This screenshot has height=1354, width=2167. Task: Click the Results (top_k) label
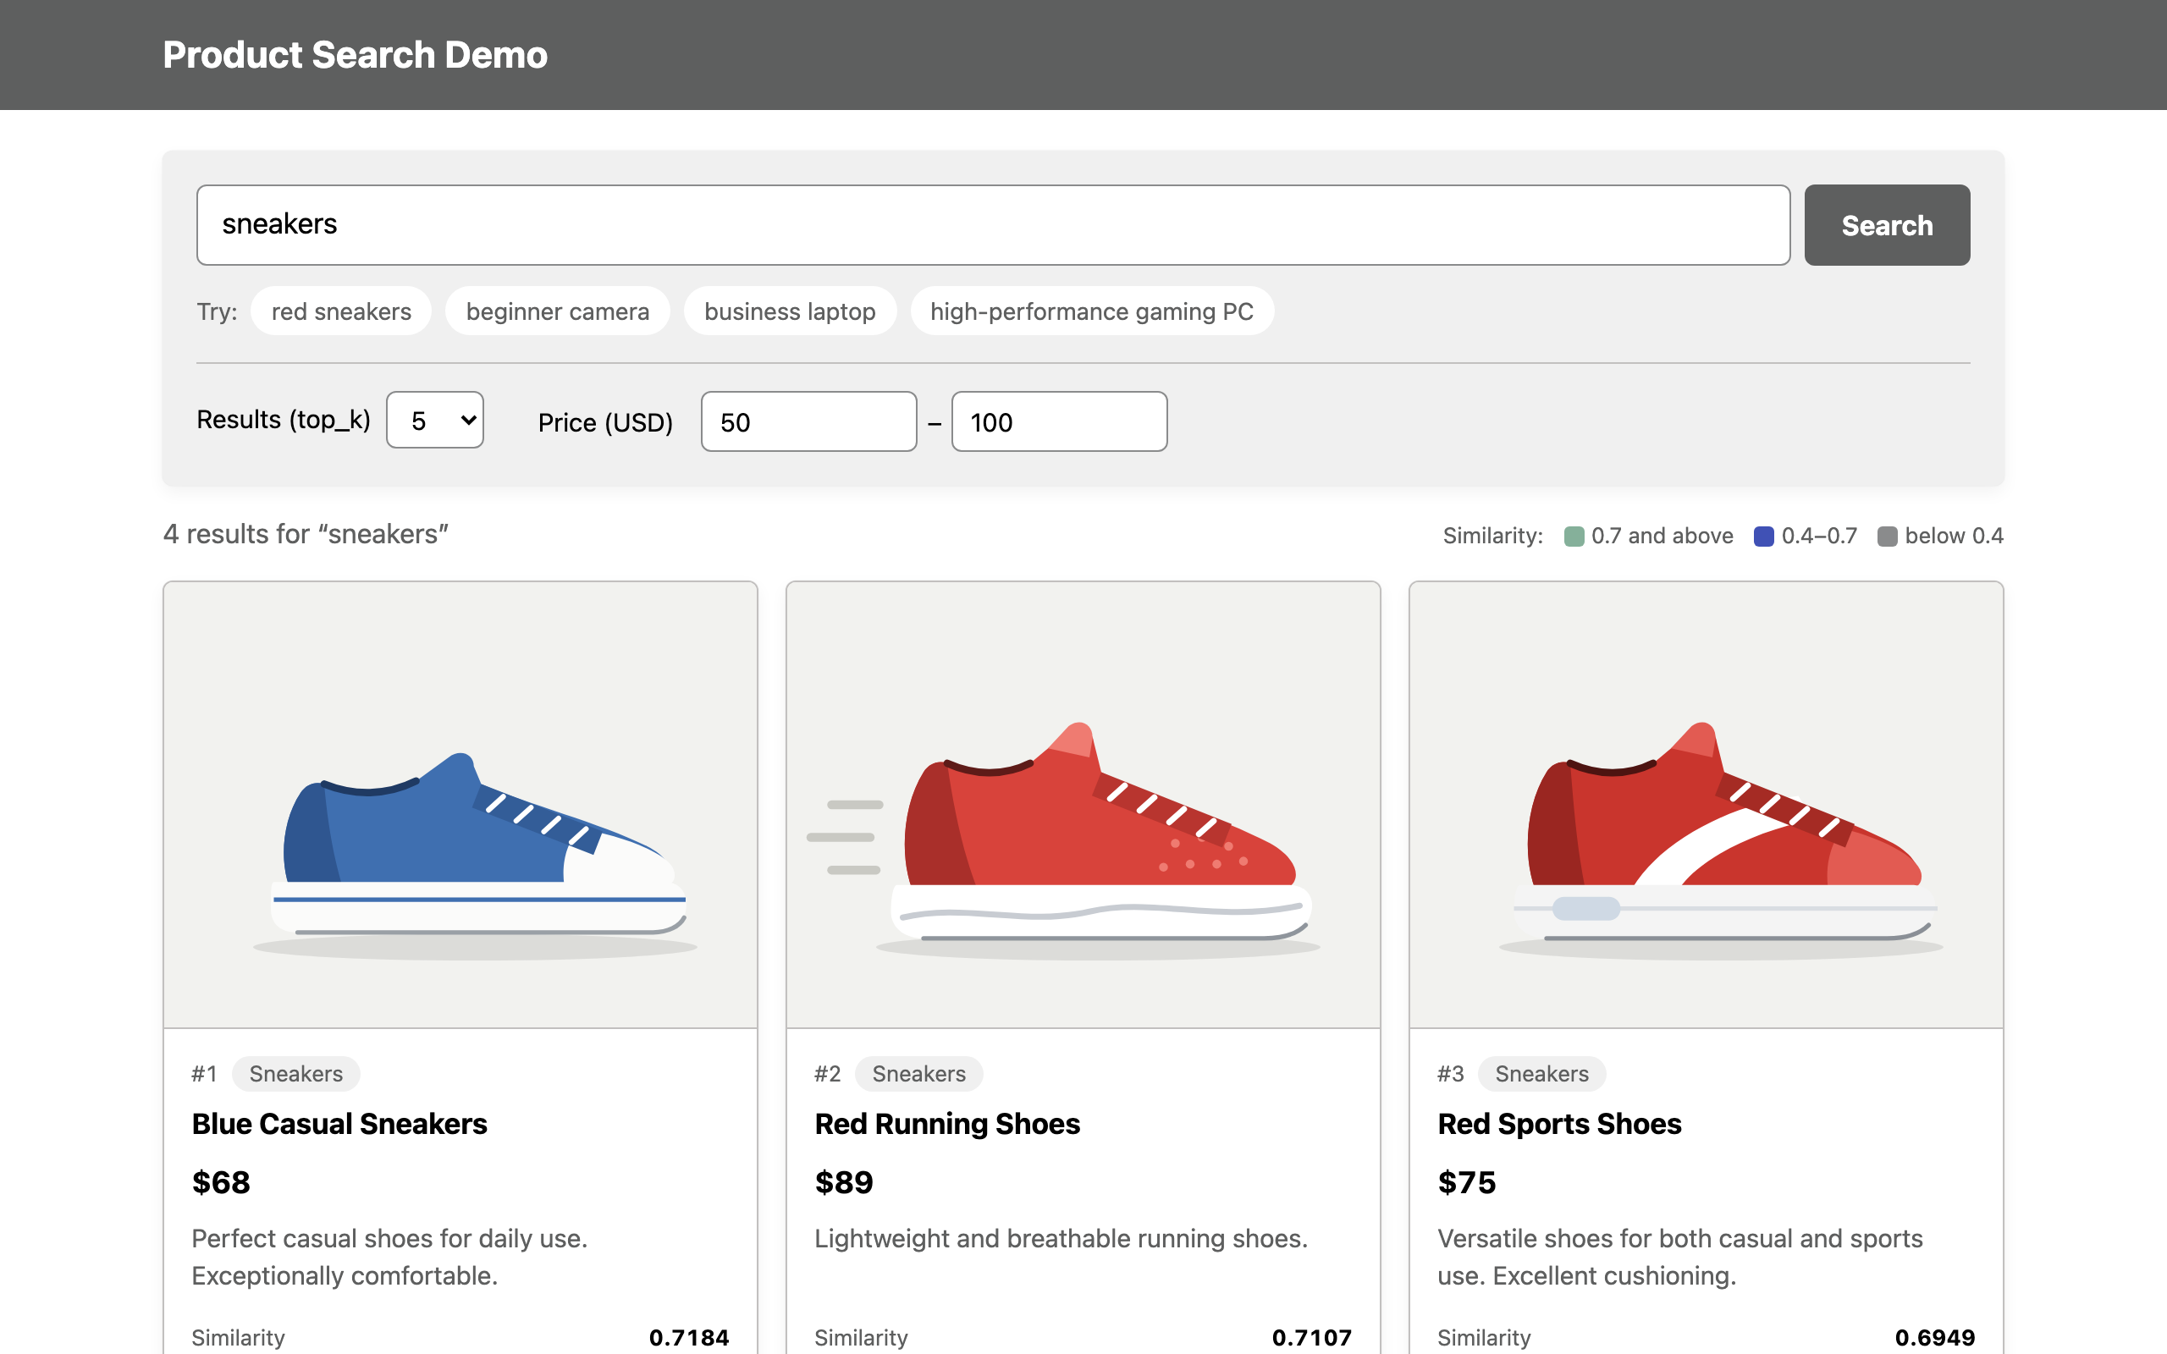(x=283, y=419)
